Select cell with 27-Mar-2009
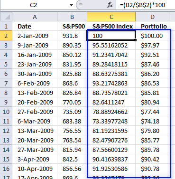 (x=35, y=150)
